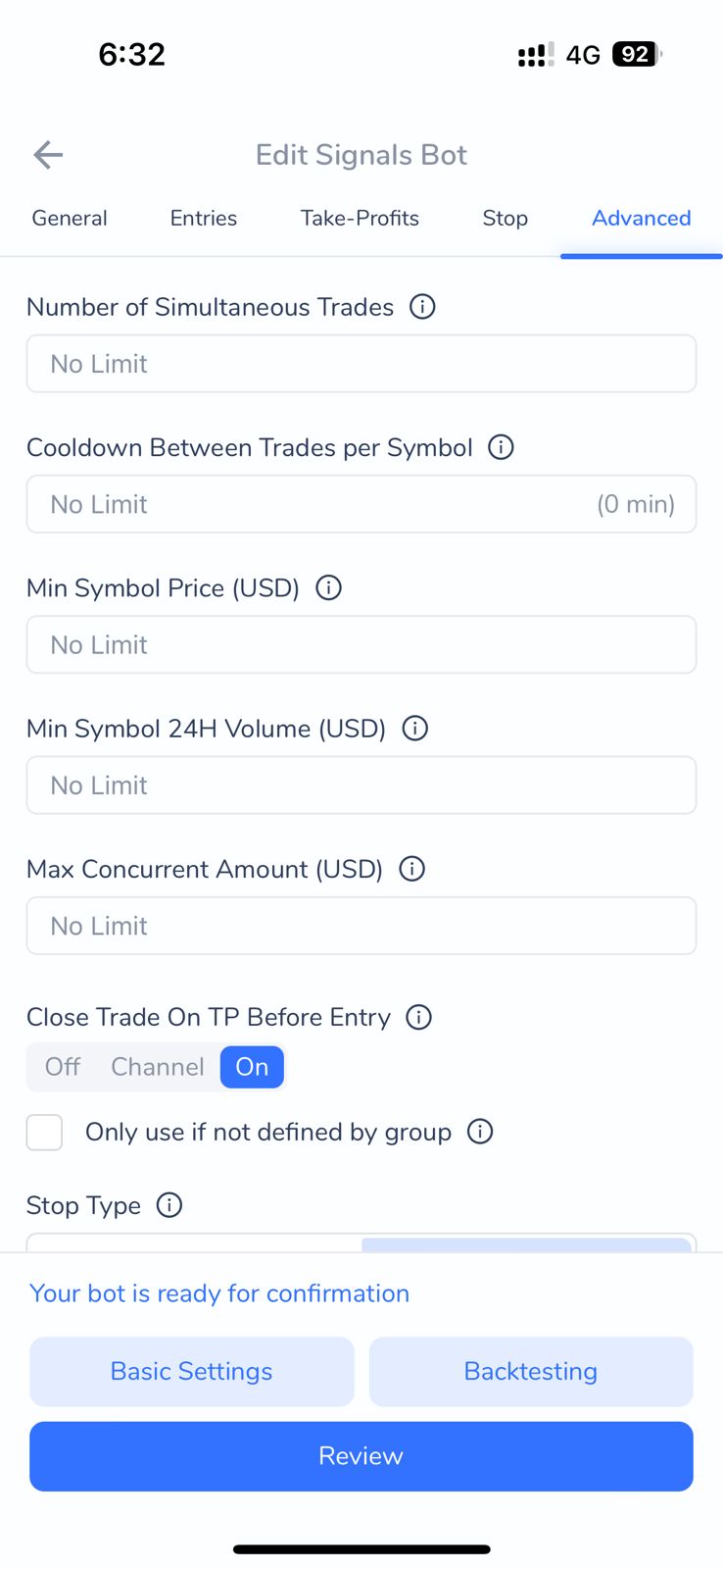
Task: Open the Take-Profits tab
Action: point(360,218)
